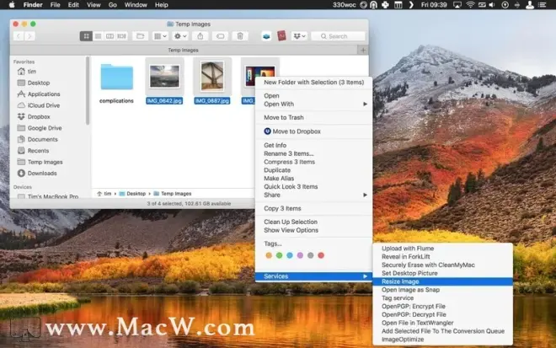Apply the red tag color
The image size is (556, 348).
point(321,255)
